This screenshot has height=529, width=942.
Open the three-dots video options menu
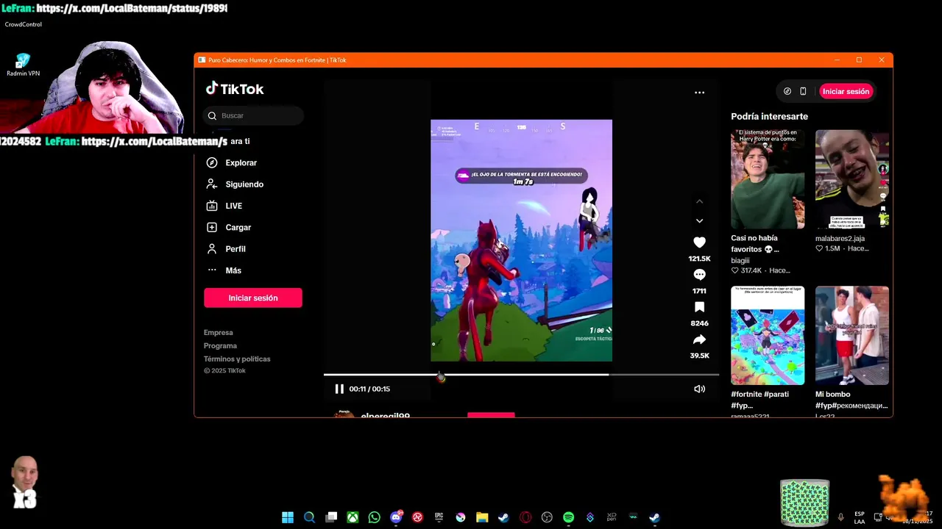point(699,93)
